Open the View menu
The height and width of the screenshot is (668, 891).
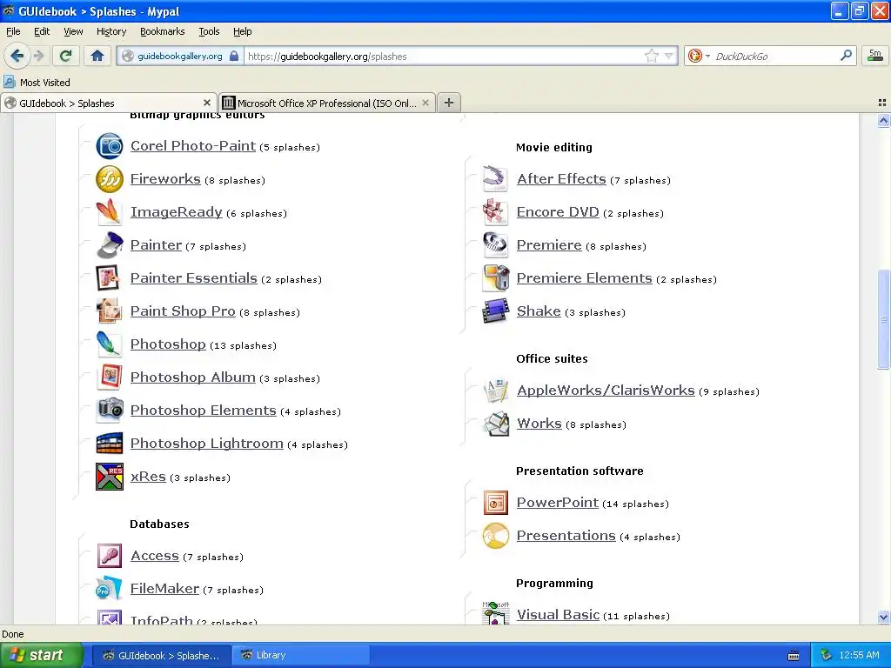click(x=73, y=31)
